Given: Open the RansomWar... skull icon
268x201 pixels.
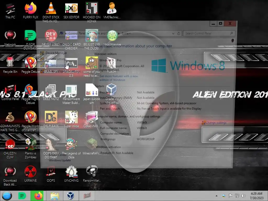Looking at the screenshot, I should point(92,174).
